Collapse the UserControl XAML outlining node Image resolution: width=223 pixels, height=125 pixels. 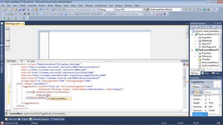[x=10, y=64]
